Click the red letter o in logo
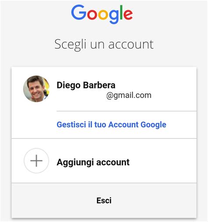Image resolution: width=208 pixels, height=222 pixels. point(92,15)
